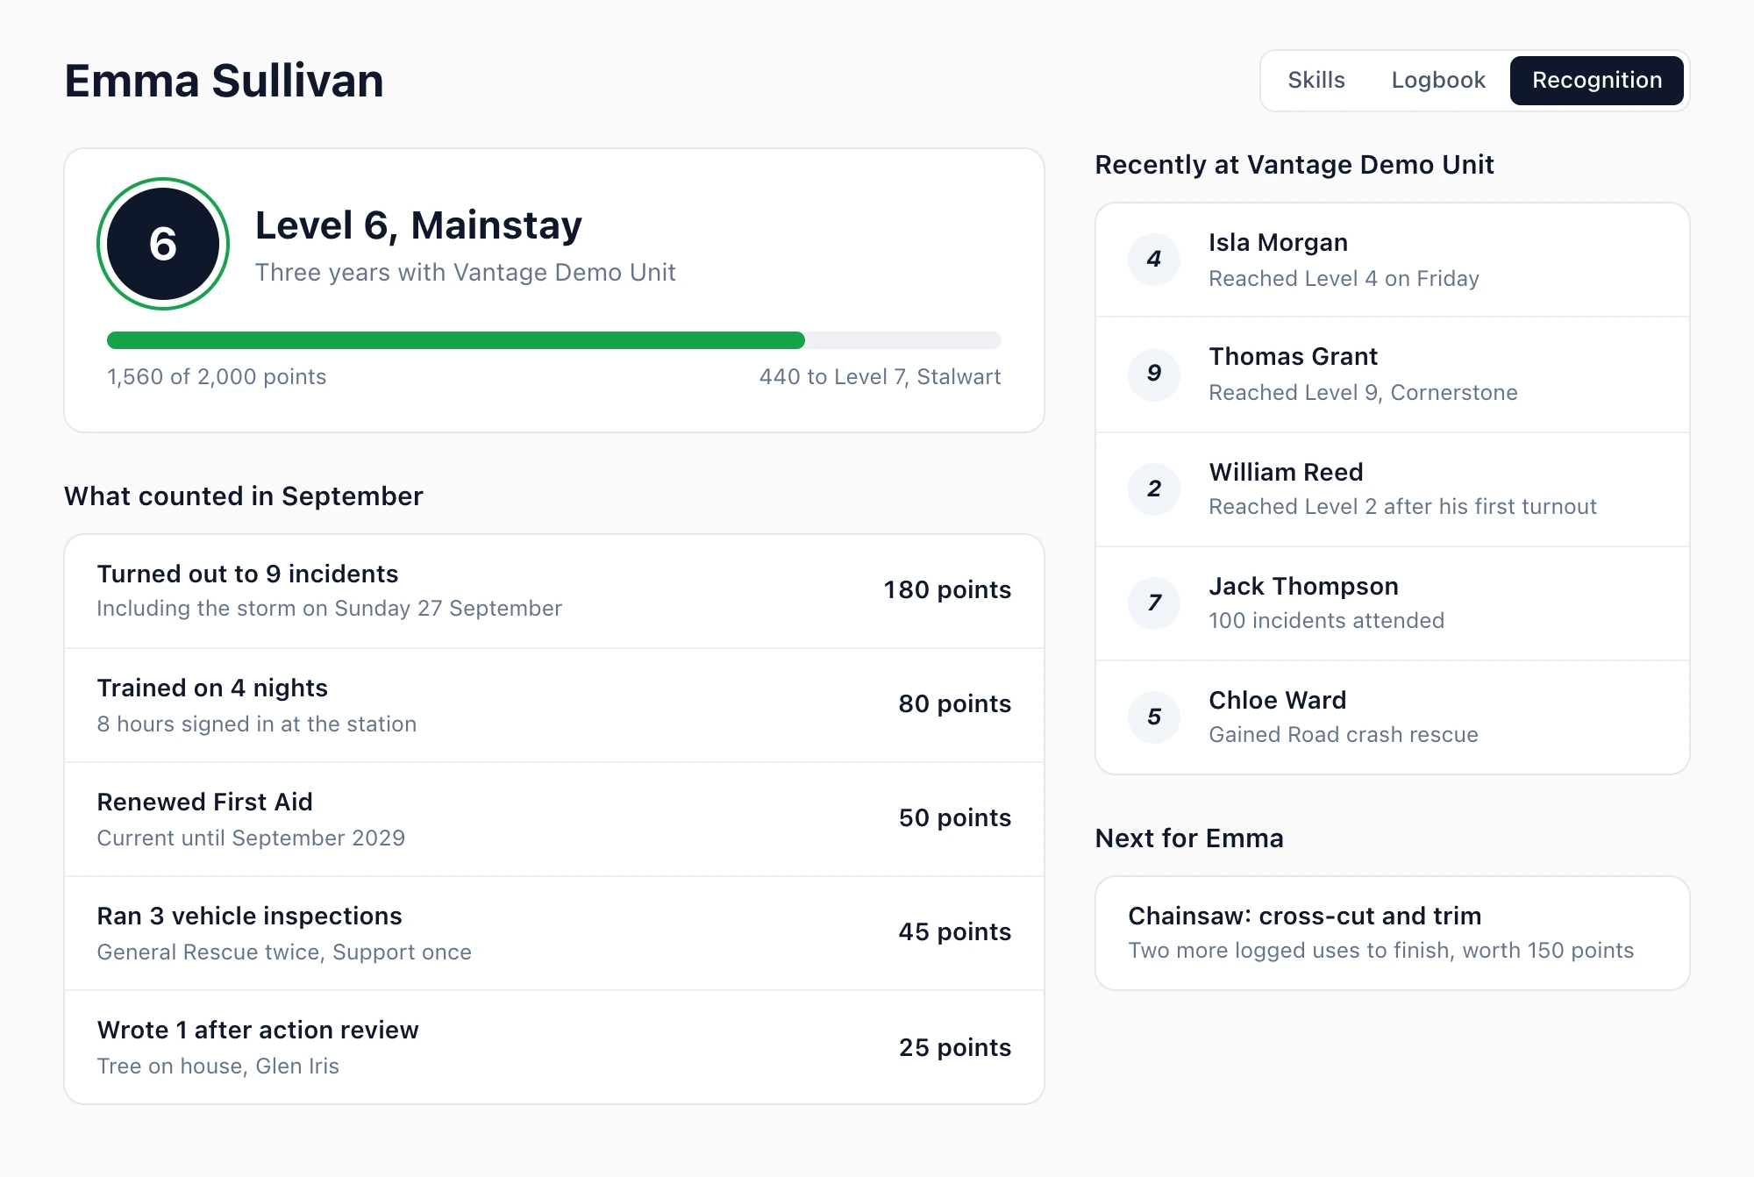Click the Emma Sullivan page heading
The height and width of the screenshot is (1177, 1754).
coord(224,81)
